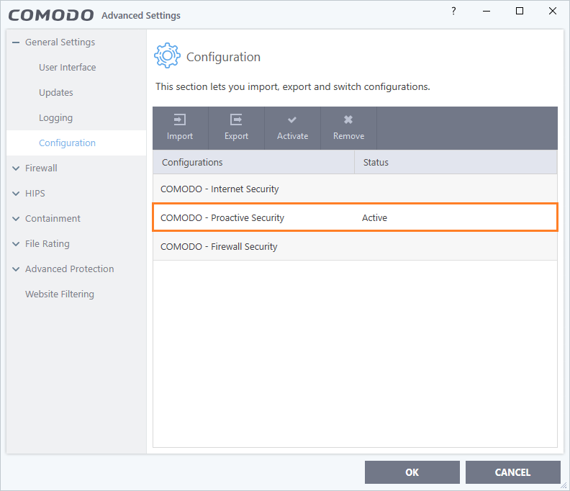Open Website Filtering settings
This screenshot has width=570, height=491.
coord(60,294)
